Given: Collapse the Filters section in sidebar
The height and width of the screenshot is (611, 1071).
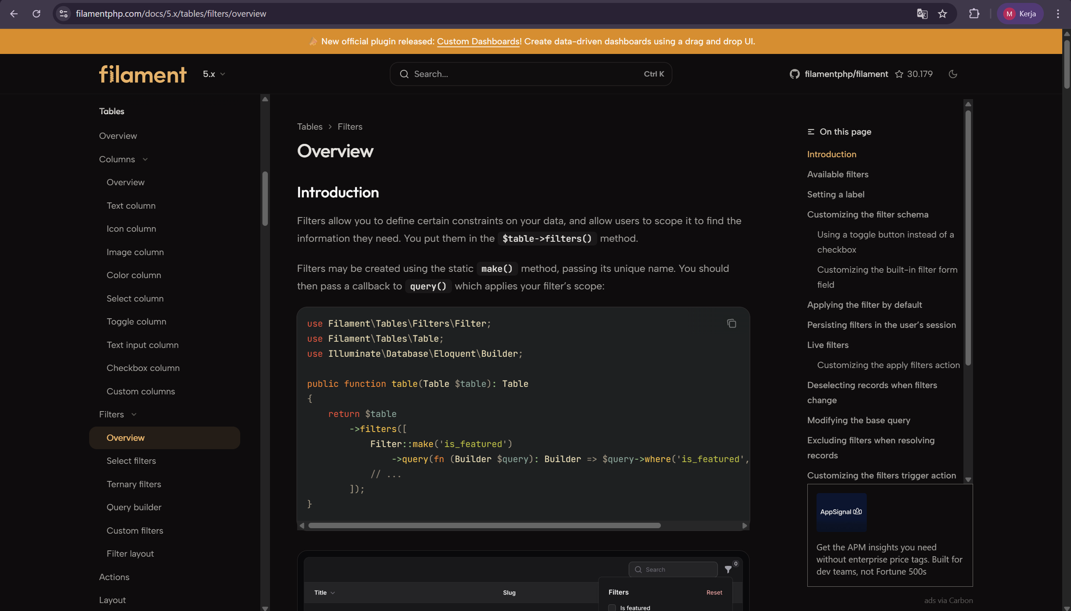Looking at the screenshot, I should click(x=134, y=414).
